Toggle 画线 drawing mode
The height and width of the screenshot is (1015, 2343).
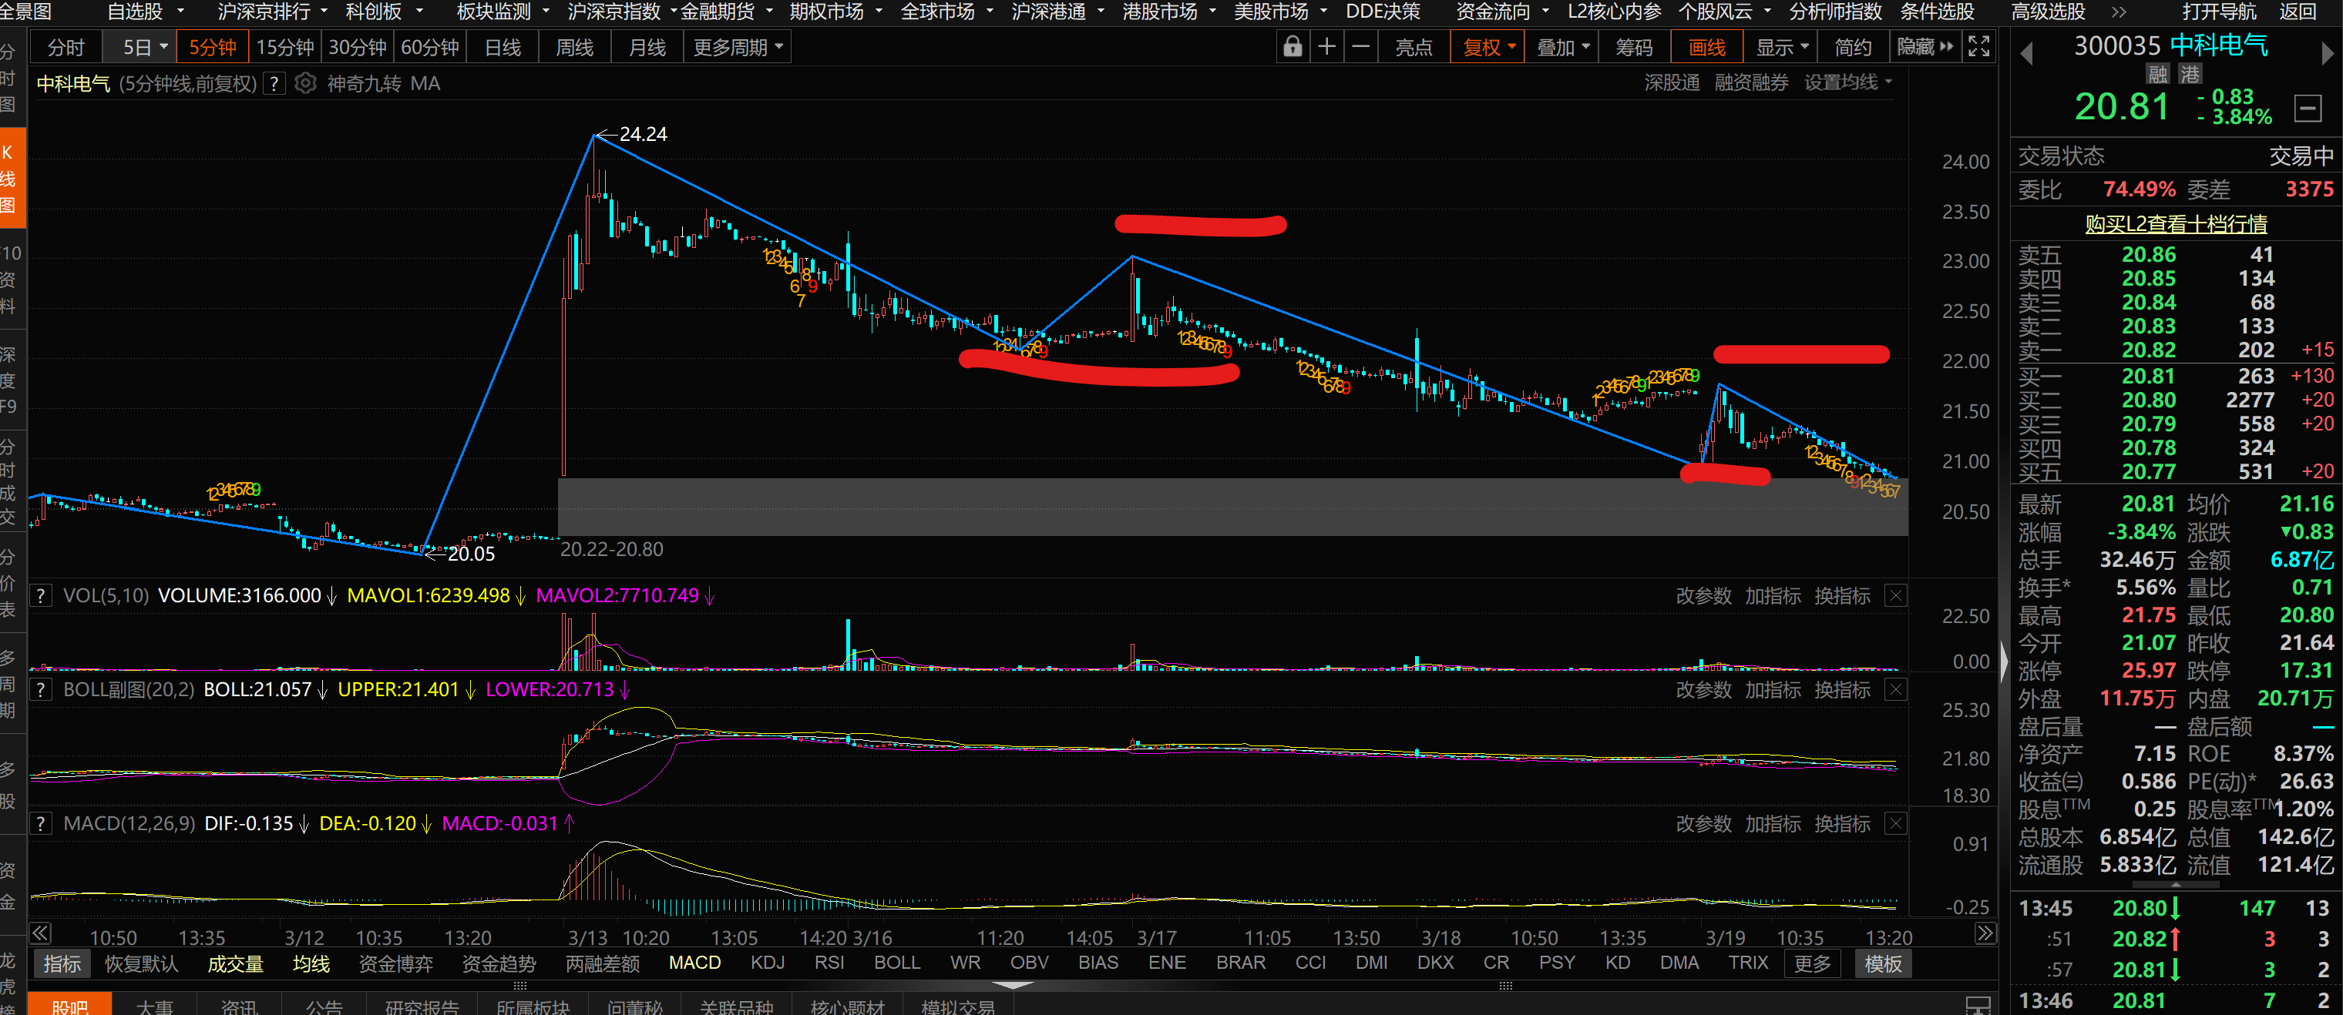point(1706,47)
